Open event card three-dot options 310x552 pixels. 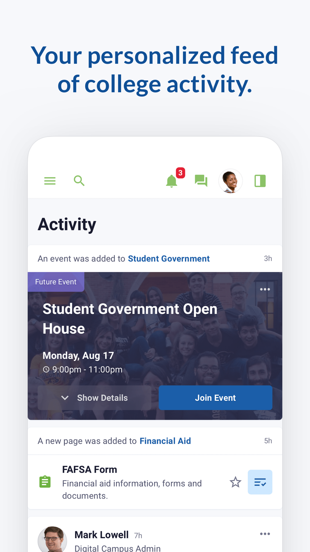click(265, 289)
